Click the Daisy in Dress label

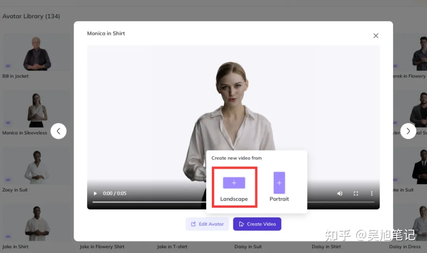pos(405,247)
